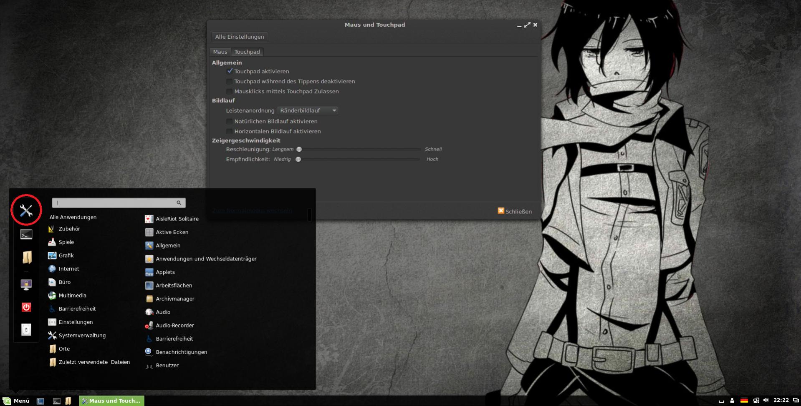Open Audio-Recorder application
Screen dimensions: 801x406
click(169, 326)
